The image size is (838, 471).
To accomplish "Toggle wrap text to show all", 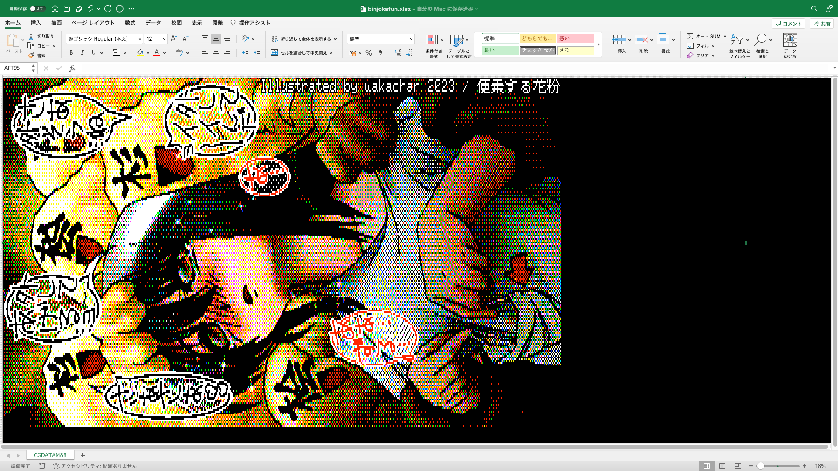I will pyautogui.click(x=304, y=39).
